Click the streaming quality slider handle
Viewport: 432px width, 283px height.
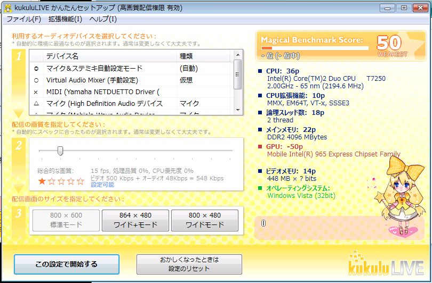click(x=60, y=151)
